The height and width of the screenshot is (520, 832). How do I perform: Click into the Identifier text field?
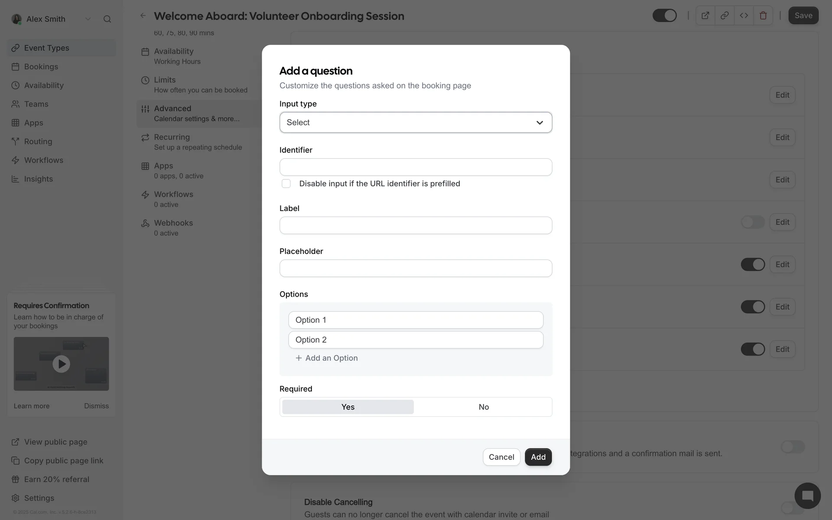416,167
